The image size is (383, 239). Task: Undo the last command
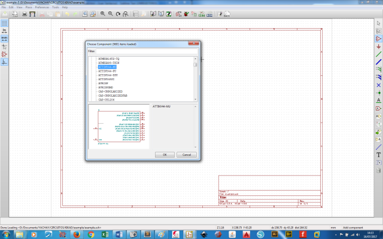(67, 14)
